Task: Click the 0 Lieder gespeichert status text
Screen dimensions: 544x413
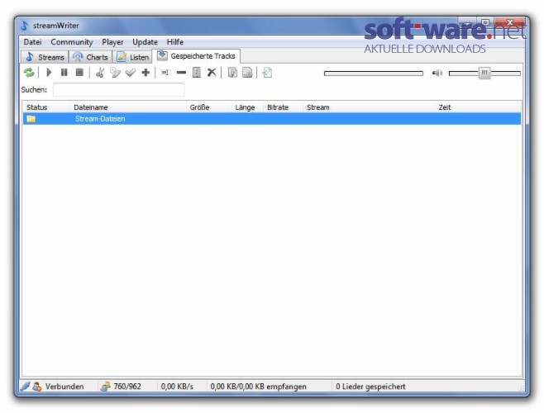Action: (370, 387)
